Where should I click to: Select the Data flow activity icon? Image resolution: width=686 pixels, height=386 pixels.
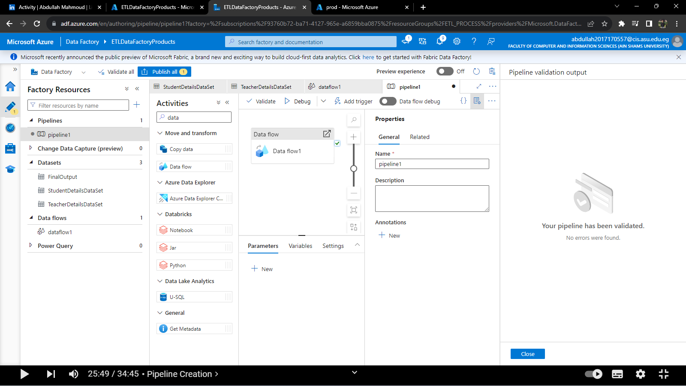tap(163, 166)
